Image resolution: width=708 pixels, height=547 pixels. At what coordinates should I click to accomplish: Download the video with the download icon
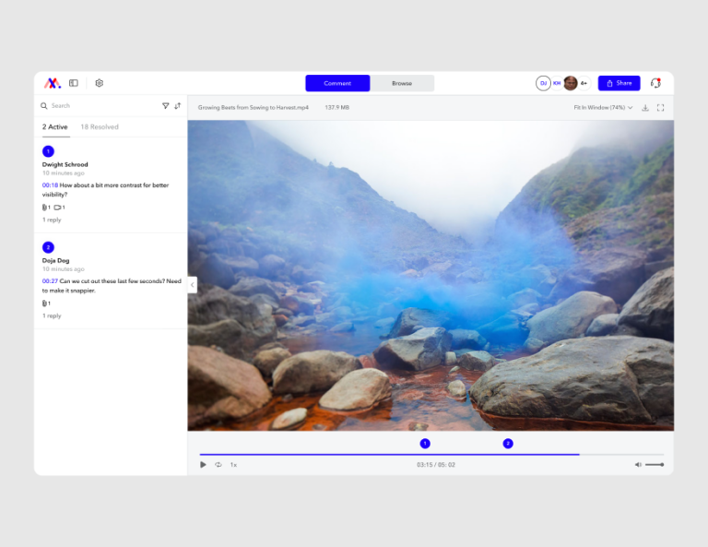pos(645,108)
